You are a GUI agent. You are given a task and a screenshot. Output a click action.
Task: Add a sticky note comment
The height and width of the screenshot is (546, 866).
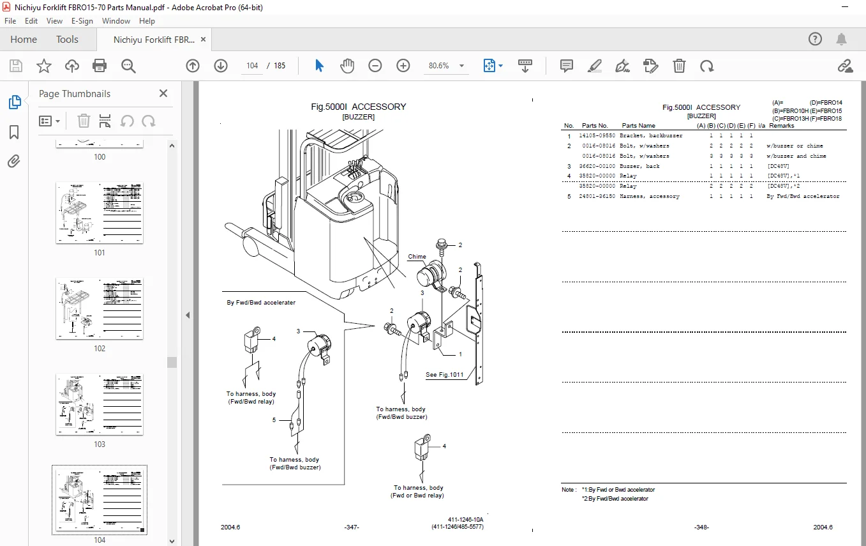[x=566, y=66]
